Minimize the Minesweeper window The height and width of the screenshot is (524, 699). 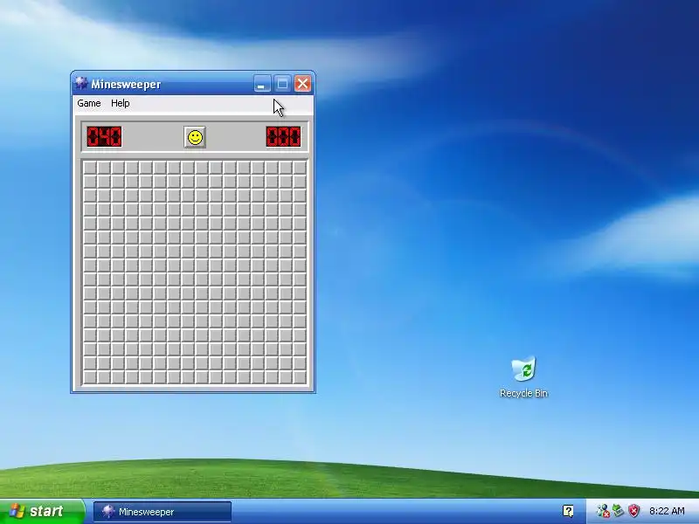coord(262,84)
